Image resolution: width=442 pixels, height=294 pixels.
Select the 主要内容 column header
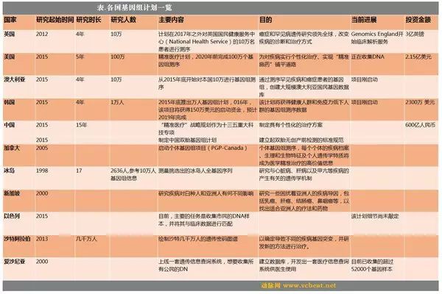click(x=171, y=20)
